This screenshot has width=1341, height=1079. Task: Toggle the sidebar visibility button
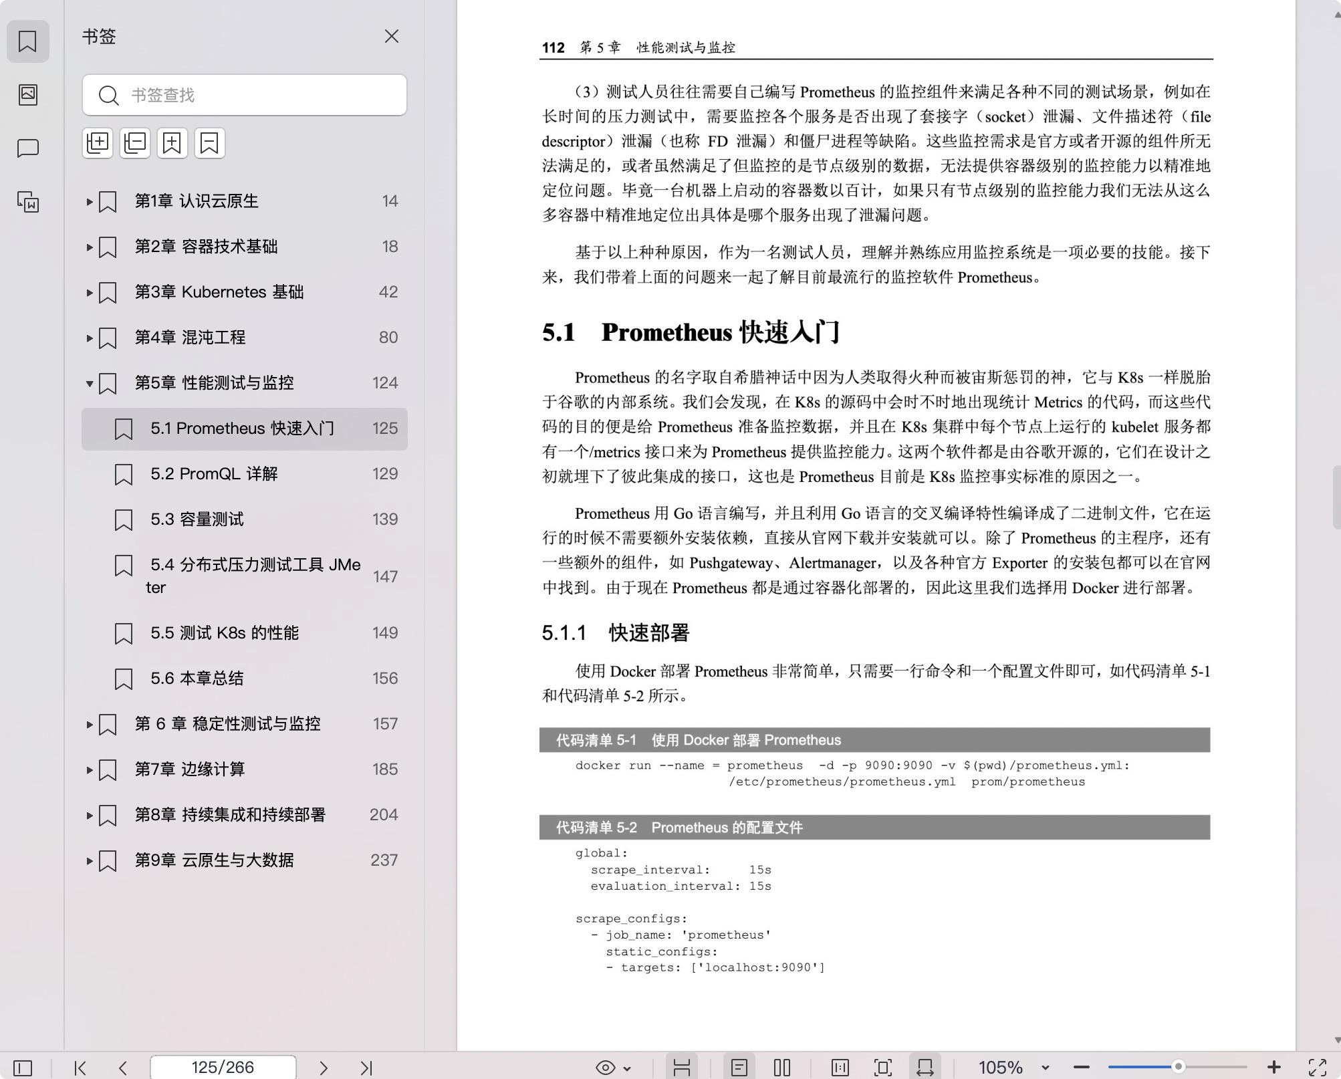pyautogui.click(x=23, y=1068)
